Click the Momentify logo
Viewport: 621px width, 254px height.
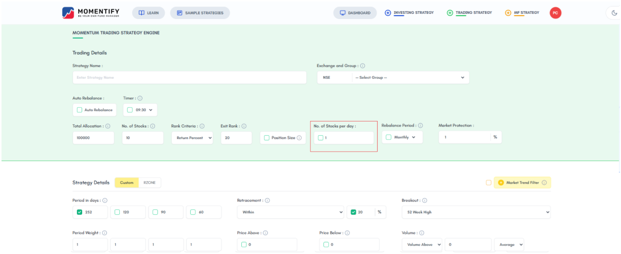click(x=91, y=13)
